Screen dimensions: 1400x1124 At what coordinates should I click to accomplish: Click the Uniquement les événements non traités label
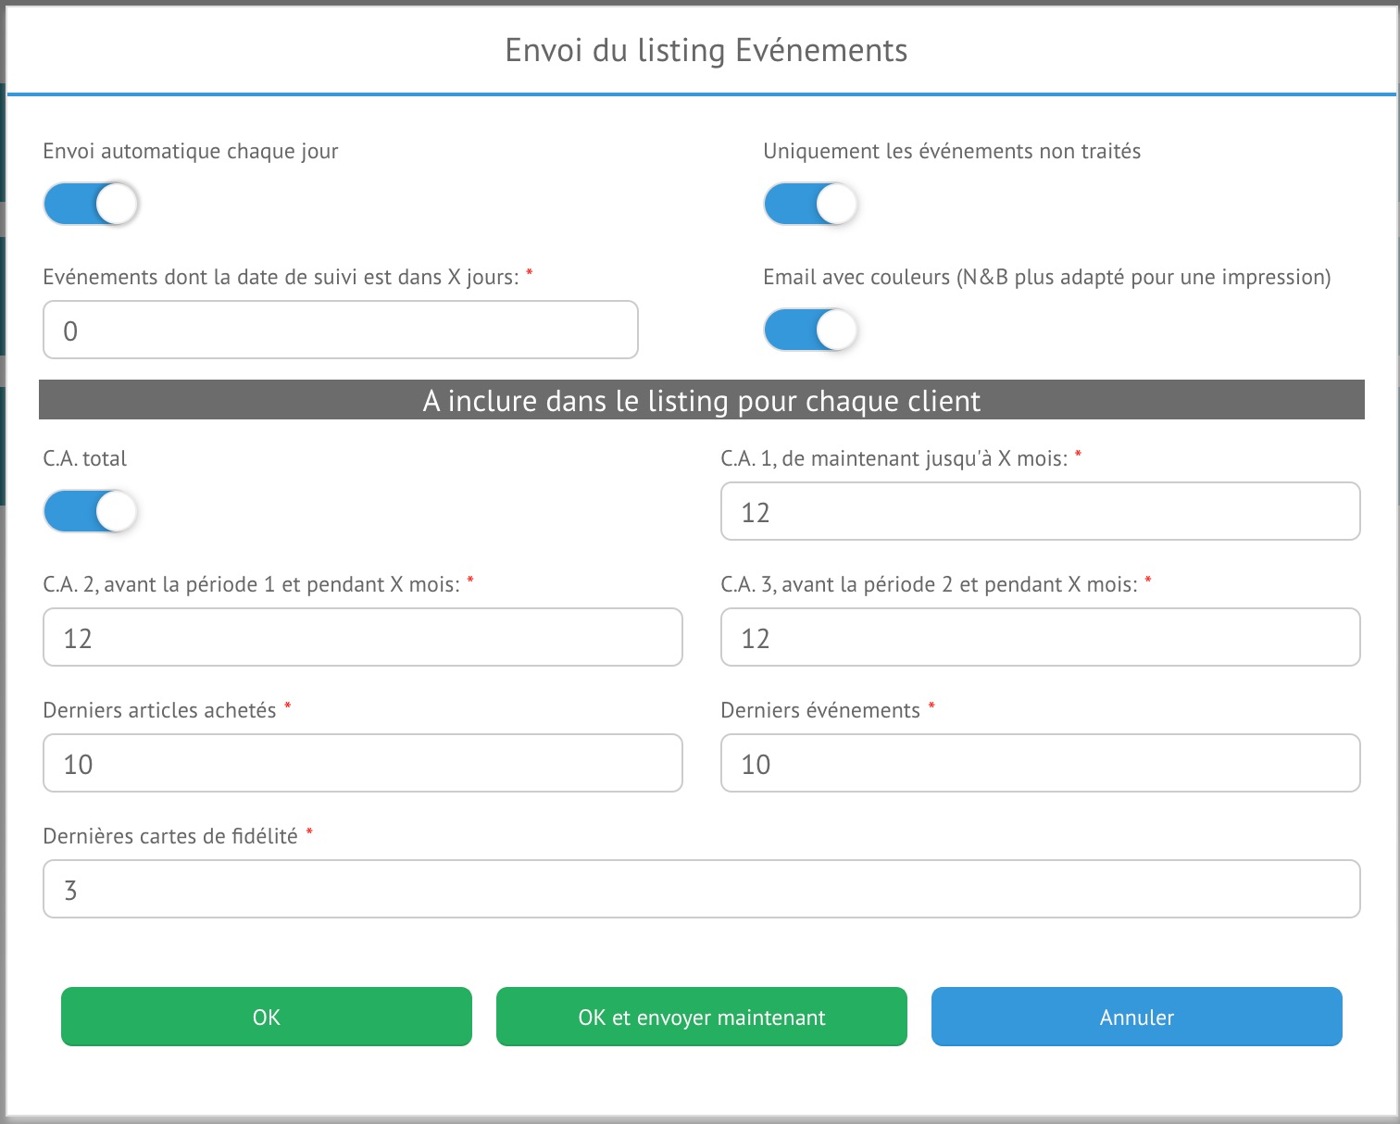[952, 152]
